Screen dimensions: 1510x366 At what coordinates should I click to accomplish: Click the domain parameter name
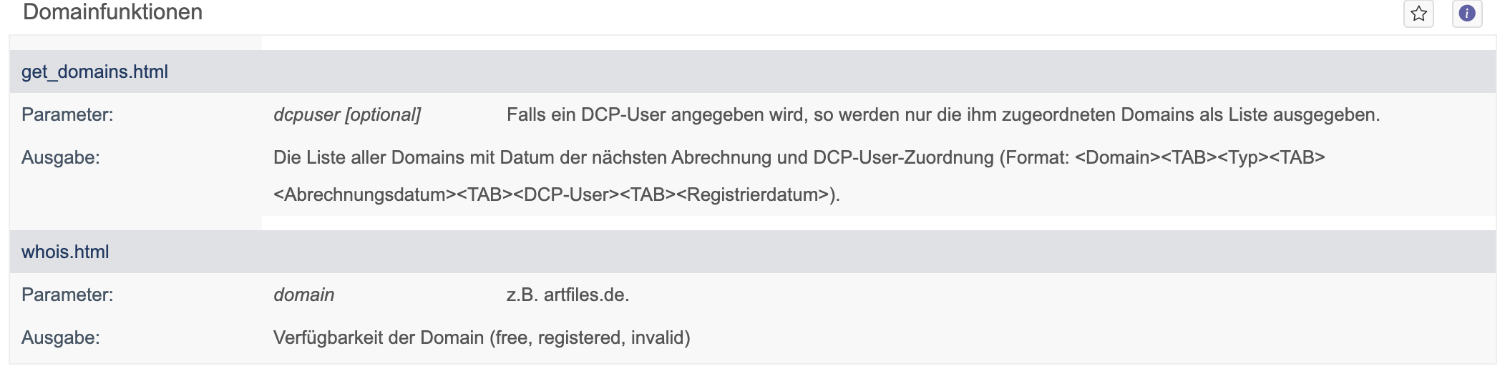303,295
